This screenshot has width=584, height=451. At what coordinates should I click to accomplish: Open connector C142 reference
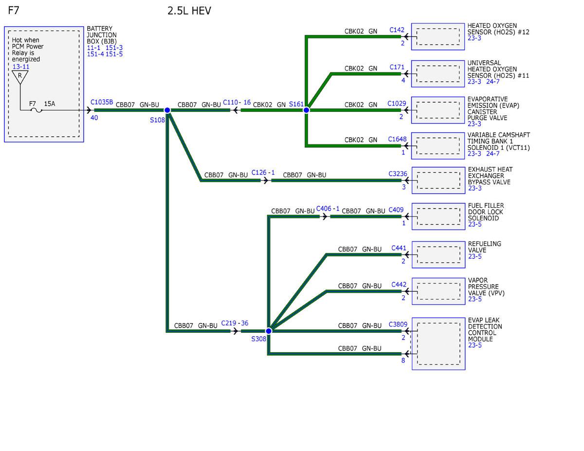click(397, 30)
